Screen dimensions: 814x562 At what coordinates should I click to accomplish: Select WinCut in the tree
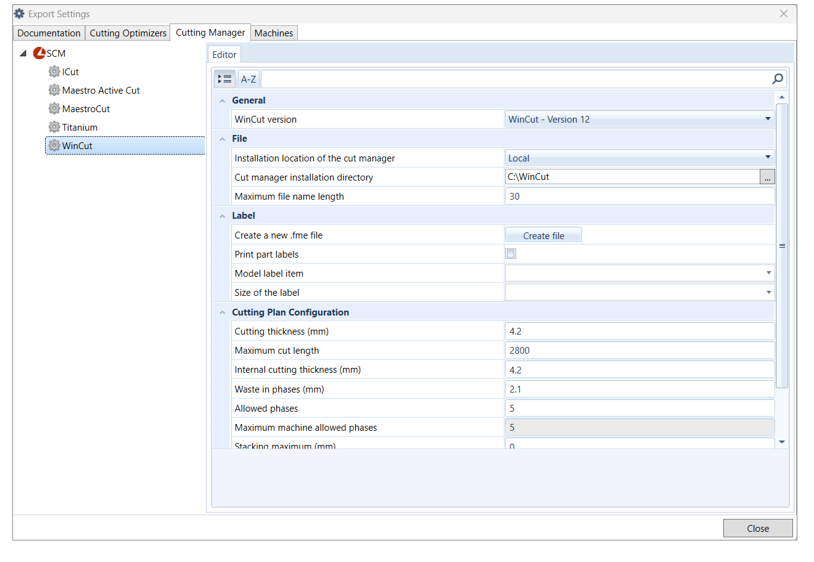click(77, 145)
